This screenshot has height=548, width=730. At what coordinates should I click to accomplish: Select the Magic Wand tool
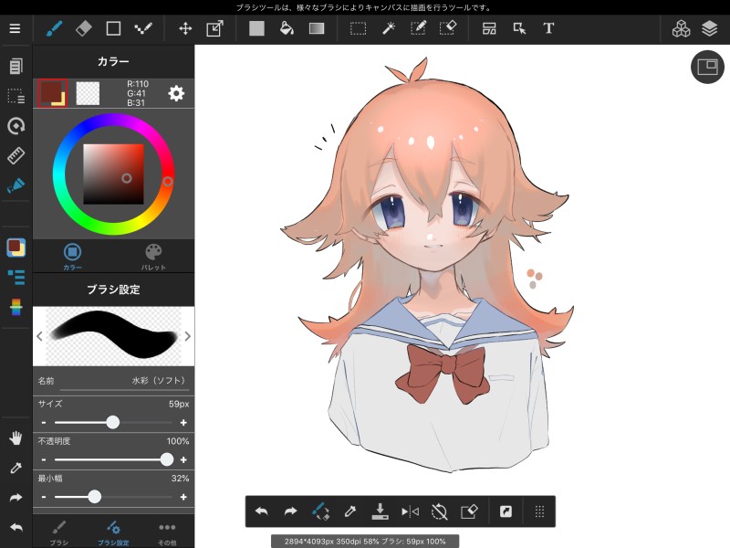tap(389, 28)
